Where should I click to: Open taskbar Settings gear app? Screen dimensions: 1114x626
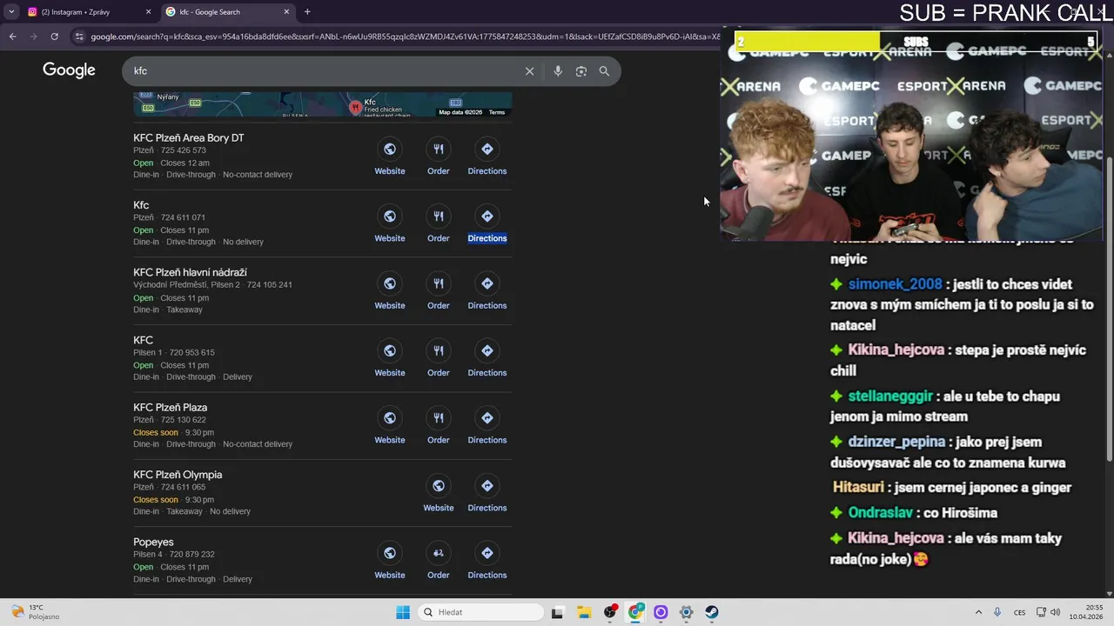coord(686,612)
